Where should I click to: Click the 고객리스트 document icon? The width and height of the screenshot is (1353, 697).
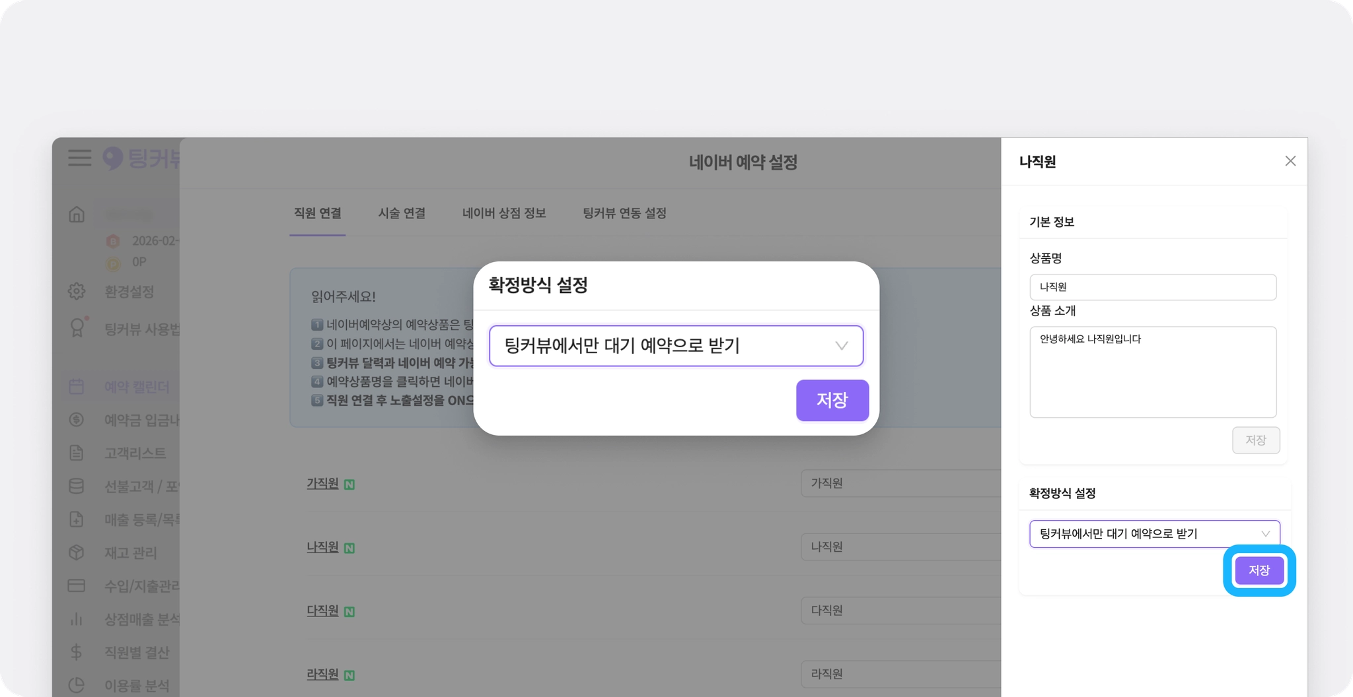point(77,453)
